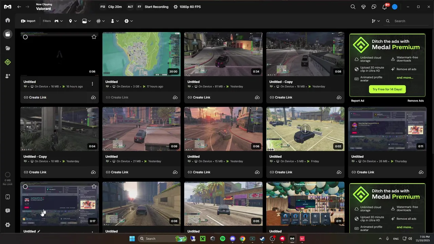Click the rename pencil on bottom-left clip
434x244 pixels.
pos(39,231)
